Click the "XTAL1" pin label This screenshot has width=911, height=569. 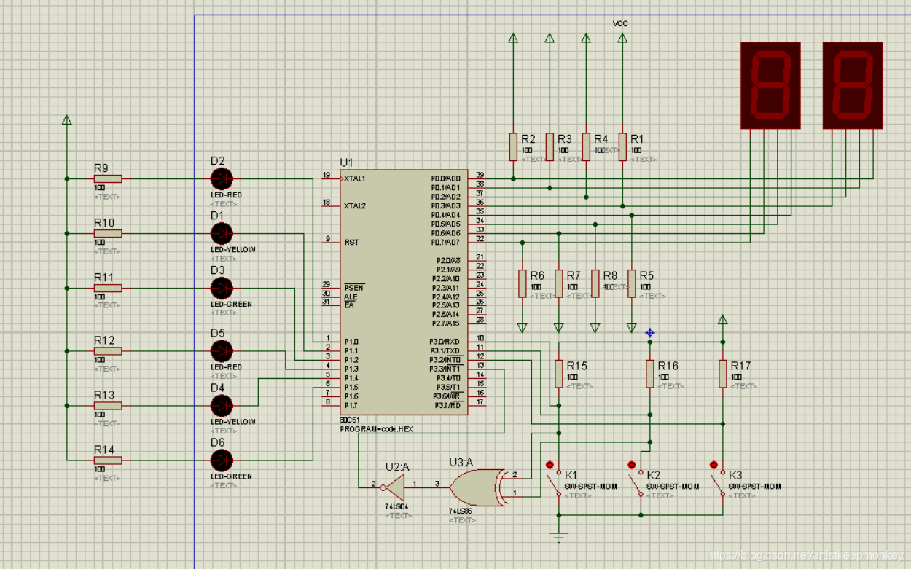[x=355, y=178]
